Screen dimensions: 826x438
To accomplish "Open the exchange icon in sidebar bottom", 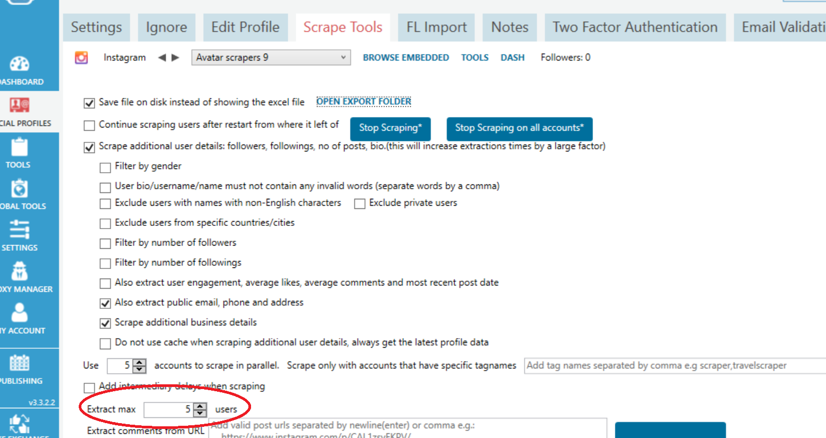I will tap(19, 425).
